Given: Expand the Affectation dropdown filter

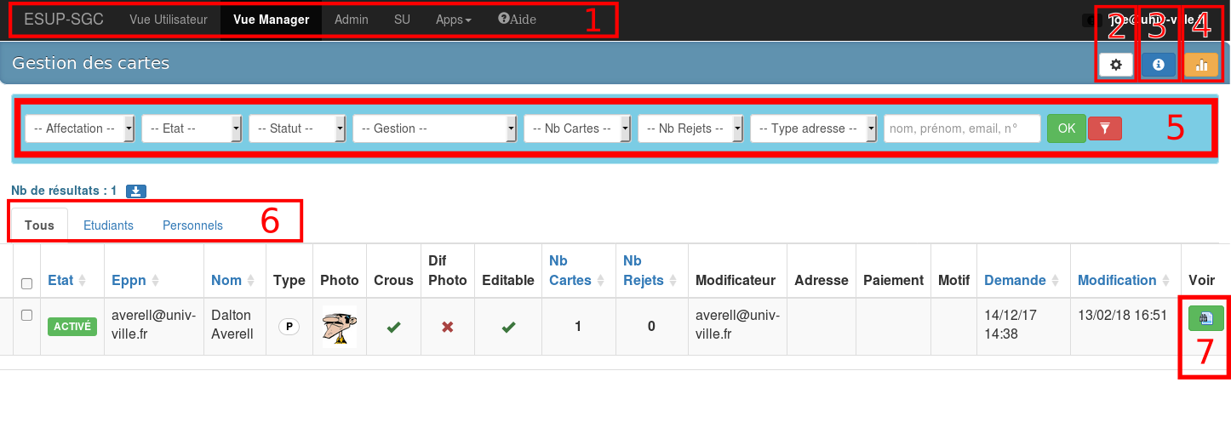Looking at the screenshot, I should point(80,128).
